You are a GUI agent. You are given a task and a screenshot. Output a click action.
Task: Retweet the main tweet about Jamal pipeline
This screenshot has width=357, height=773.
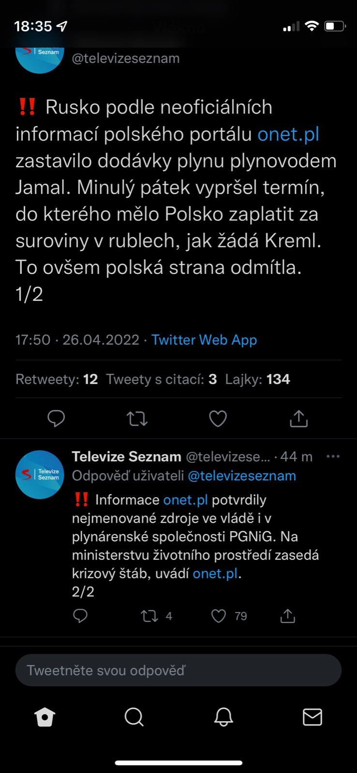coord(137,418)
